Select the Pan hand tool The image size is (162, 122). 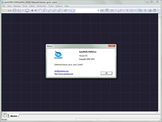(x=40, y=11)
